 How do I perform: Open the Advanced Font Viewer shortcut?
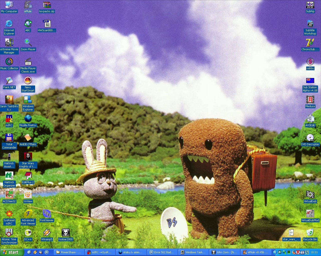click(28, 217)
